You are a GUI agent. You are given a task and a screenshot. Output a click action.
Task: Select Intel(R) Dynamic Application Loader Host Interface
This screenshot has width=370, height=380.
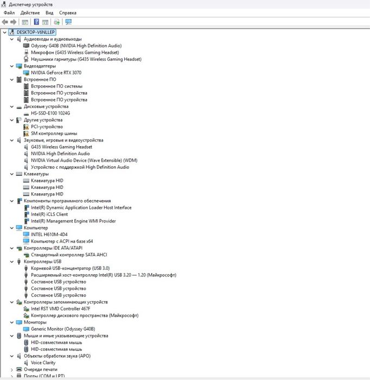81,208
